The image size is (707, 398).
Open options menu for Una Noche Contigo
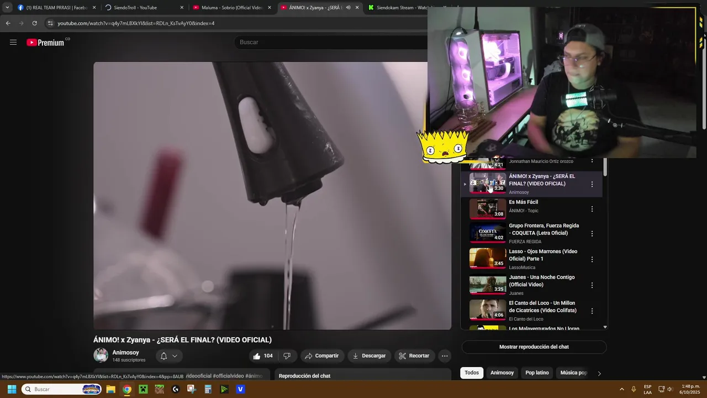[x=592, y=285]
